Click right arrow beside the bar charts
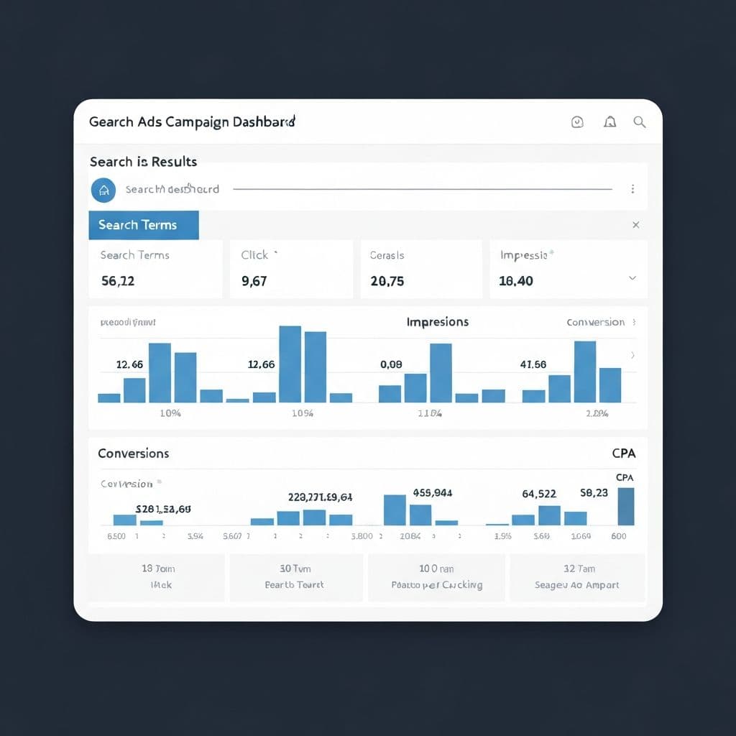 click(x=632, y=355)
